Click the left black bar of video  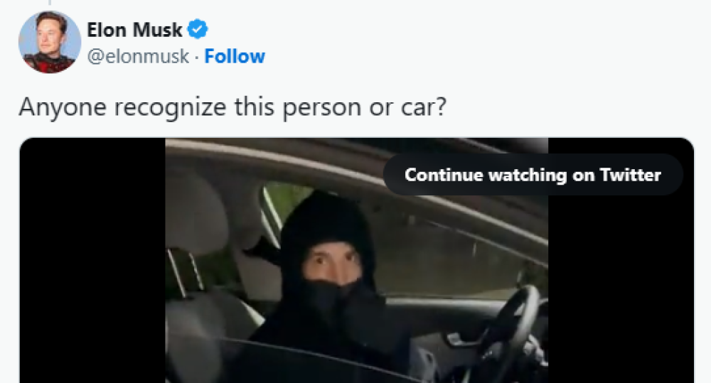click(92, 261)
